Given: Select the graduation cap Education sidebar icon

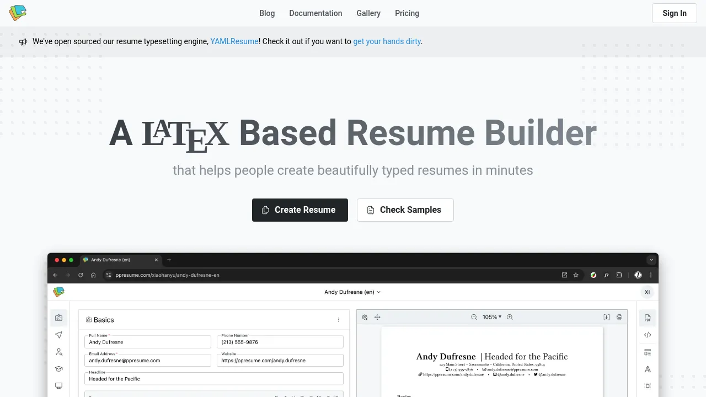Looking at the screenshot, I should (58, 369).
